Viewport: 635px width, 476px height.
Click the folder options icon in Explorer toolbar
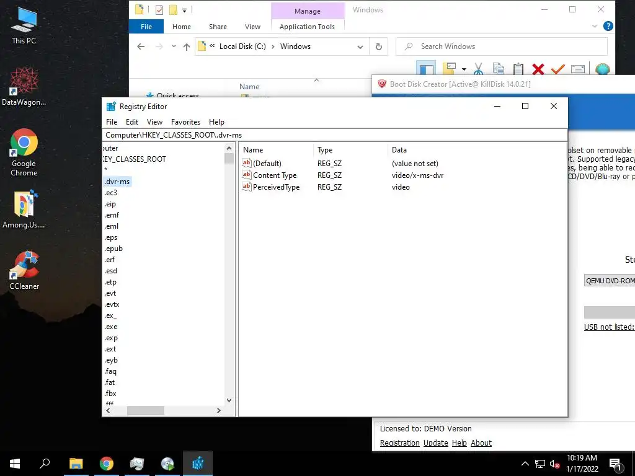450,68
